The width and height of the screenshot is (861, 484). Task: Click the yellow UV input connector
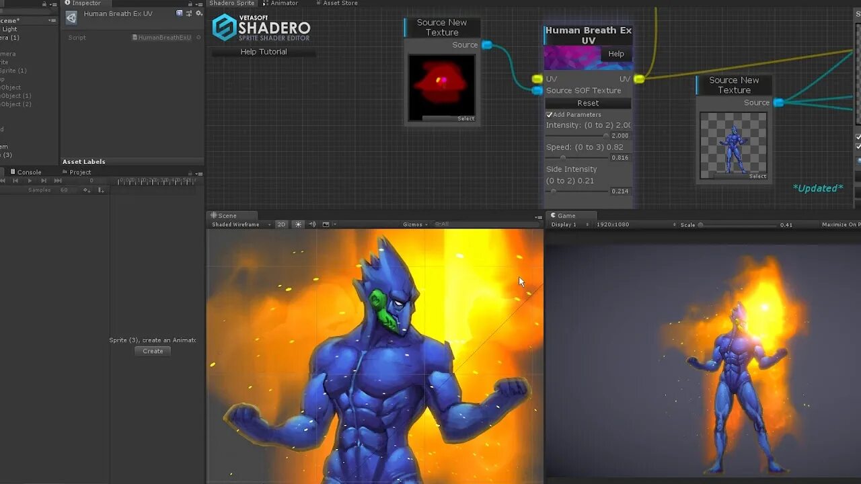tap(537, 79)
